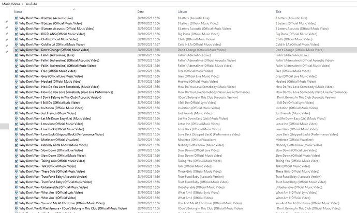Click Album cell 'Nobody Gotta Know (Music Video)'
Screen dimensions: 357x213
pyautogui.click(x=201, y=145)
